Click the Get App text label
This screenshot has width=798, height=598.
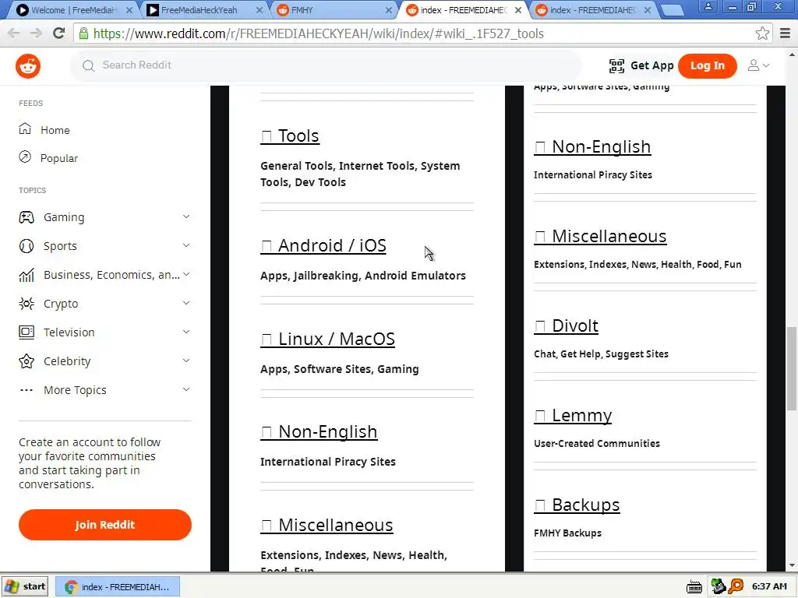[652, 65]
